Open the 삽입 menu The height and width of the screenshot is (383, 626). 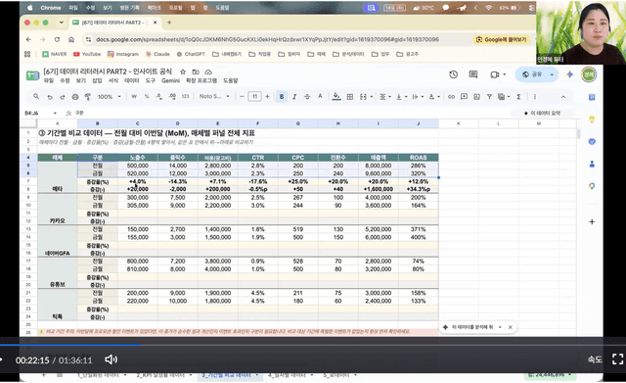point(97,80)
